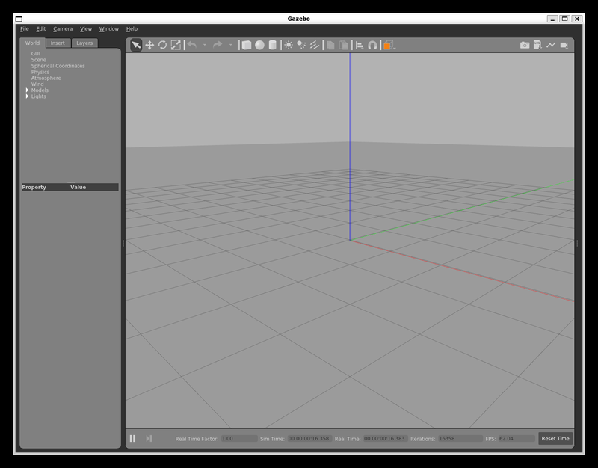
Task: Click the Reset Time button
Action: coord(555,438)
